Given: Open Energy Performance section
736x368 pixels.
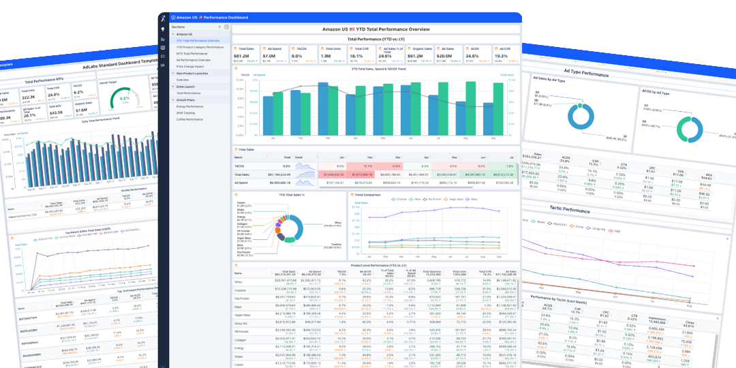Looking at the screenshot, I should (200, 106).
